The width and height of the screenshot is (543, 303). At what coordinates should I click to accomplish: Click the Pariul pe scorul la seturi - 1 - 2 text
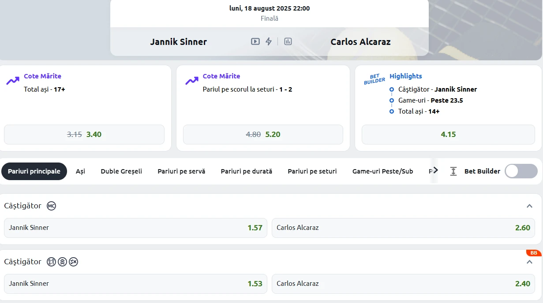247,89
